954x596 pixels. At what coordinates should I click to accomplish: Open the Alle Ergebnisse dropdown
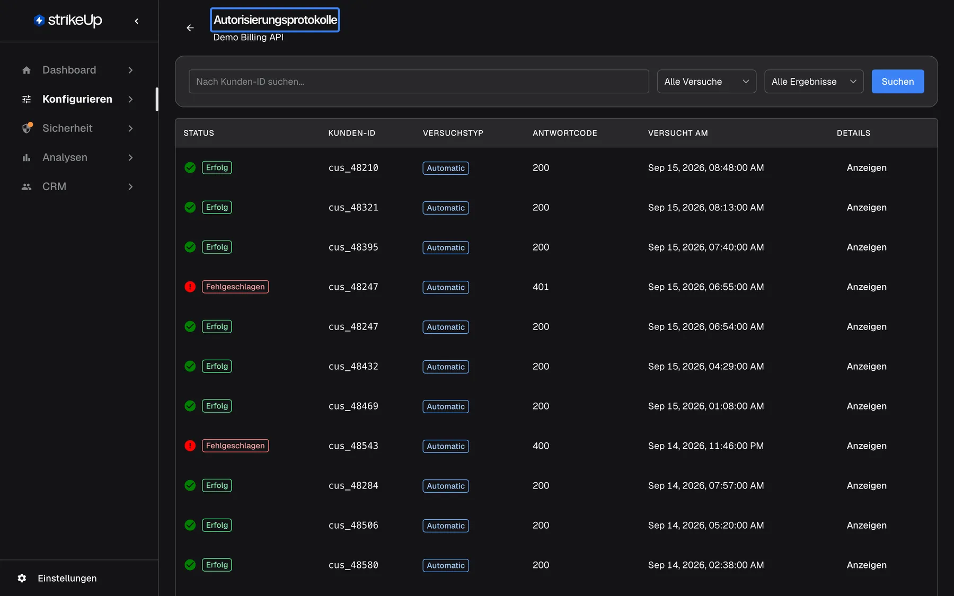814,82
